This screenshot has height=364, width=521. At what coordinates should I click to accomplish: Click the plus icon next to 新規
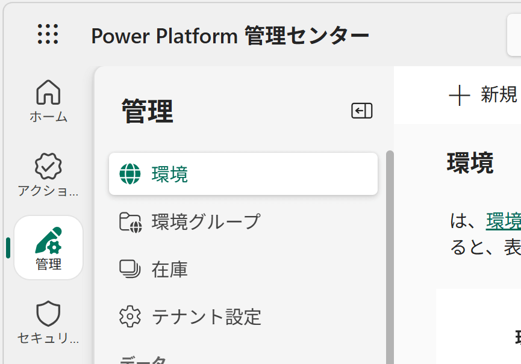pyautogui.click(x=460, y=95)
